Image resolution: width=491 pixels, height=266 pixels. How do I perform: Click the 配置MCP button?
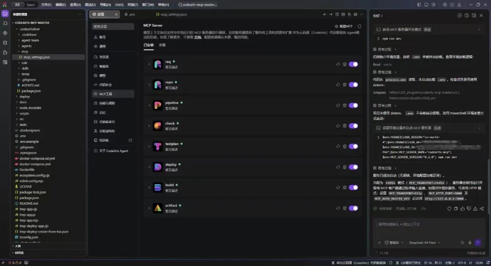[344, 26]
